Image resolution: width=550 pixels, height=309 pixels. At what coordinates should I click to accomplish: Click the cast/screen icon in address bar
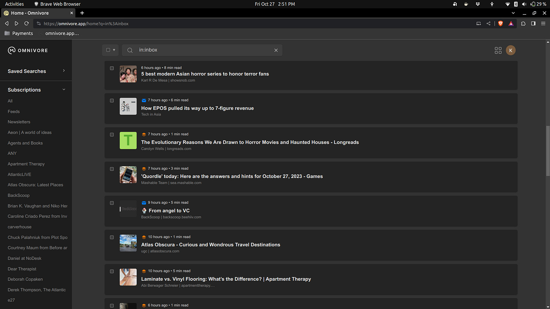[479, 23]
